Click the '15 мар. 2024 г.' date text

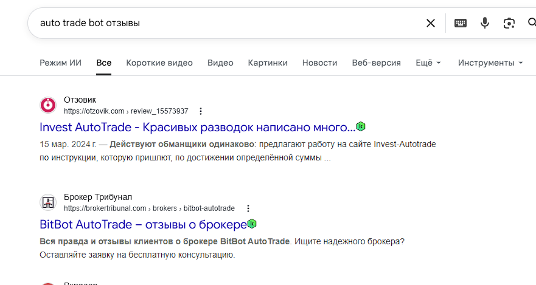coord(68,144)
